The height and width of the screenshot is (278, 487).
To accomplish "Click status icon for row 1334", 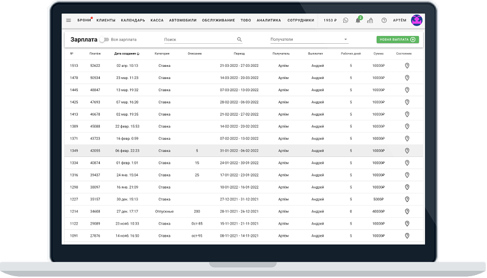I will click(x=407, y=163).
